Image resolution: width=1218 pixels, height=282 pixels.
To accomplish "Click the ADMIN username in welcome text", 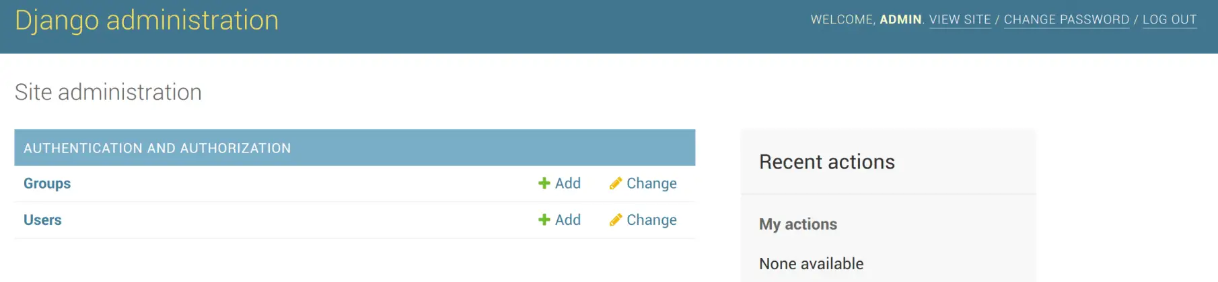I will coord(900,19).
